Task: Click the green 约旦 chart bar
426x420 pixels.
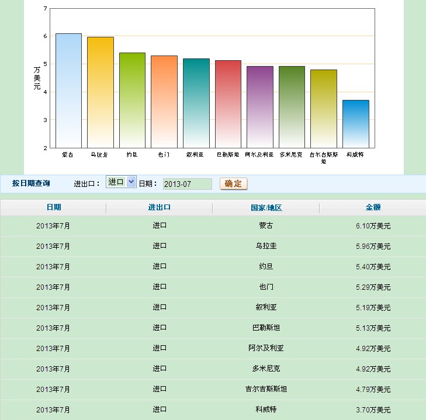Action: [132, 100]
